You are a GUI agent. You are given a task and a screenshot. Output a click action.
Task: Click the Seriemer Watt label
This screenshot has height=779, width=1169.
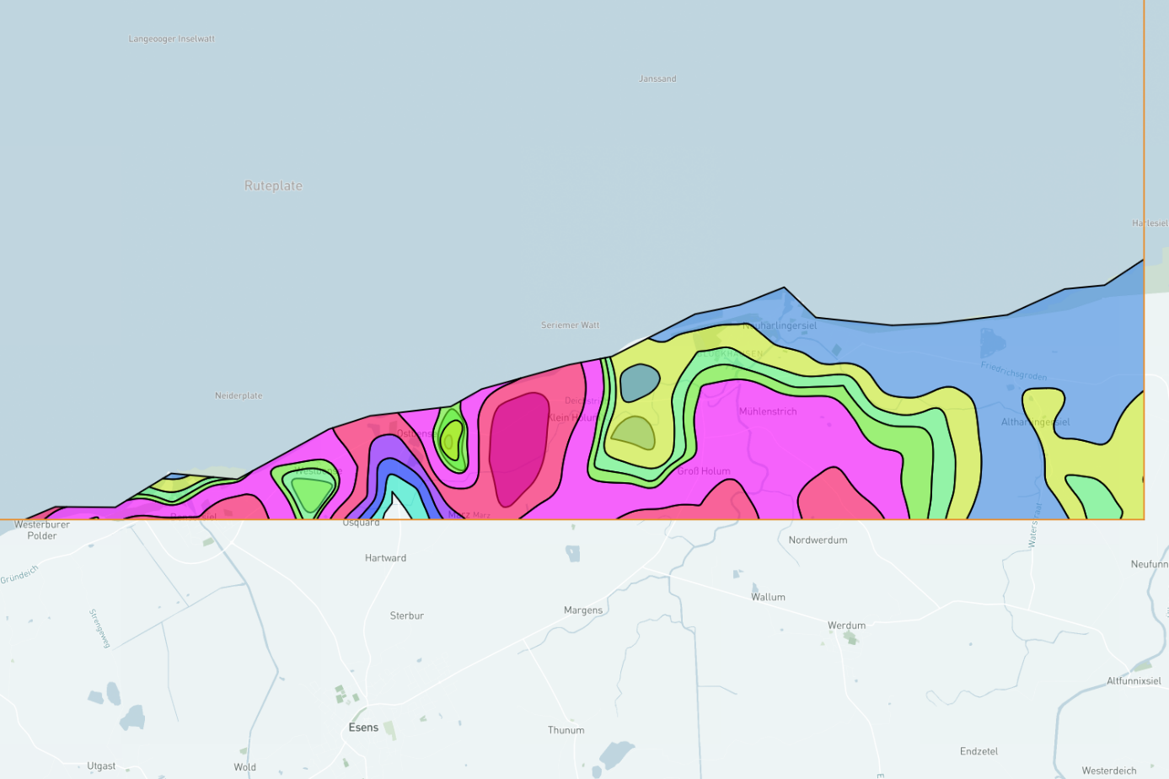(570, 325)
